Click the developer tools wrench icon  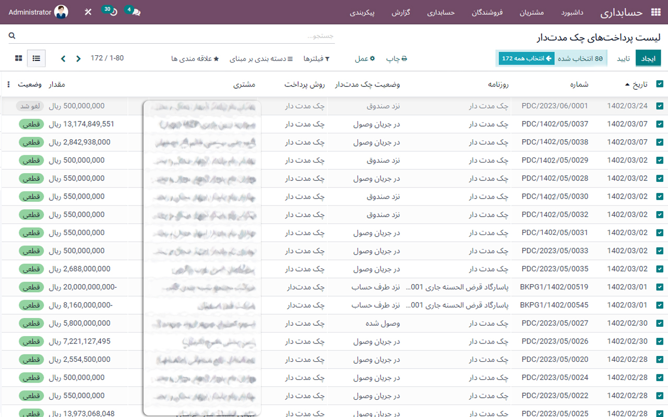88,11
